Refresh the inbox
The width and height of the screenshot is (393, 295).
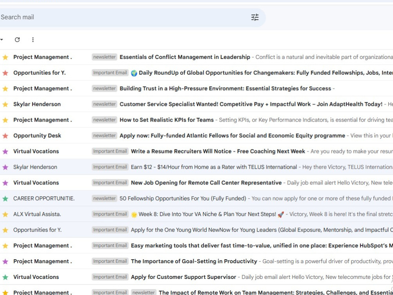(x=17, y=40)
